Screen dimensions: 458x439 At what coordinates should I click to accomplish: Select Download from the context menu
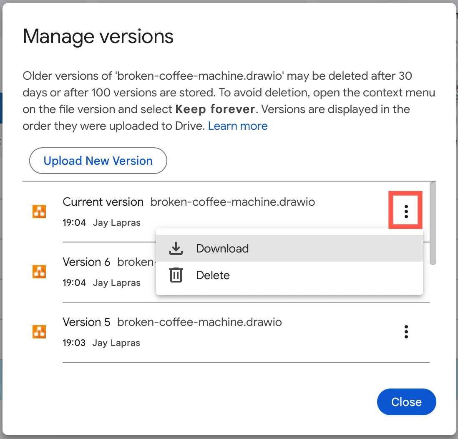[222, 248]
